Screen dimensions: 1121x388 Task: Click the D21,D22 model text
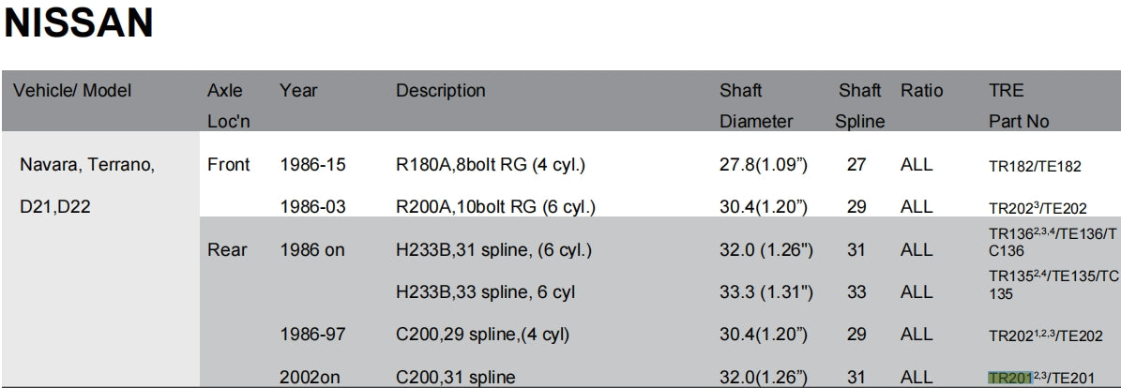click(x=57, y=207)
